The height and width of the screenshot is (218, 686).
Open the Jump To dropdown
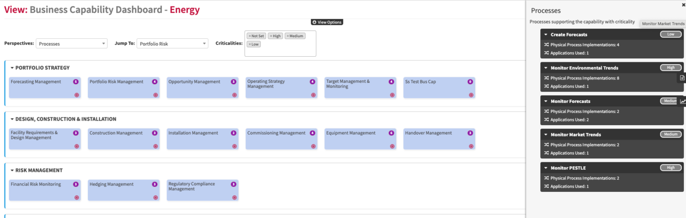tap(172, 44)
